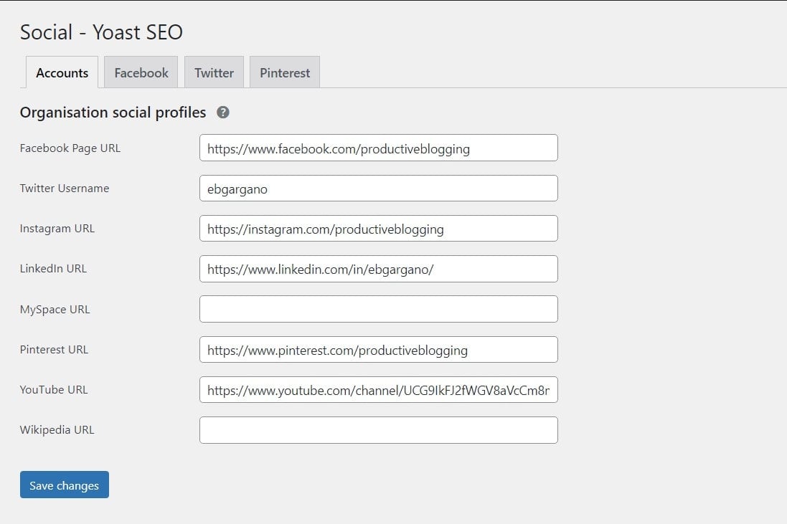Click the MySpace URL label

click(55, 310)
